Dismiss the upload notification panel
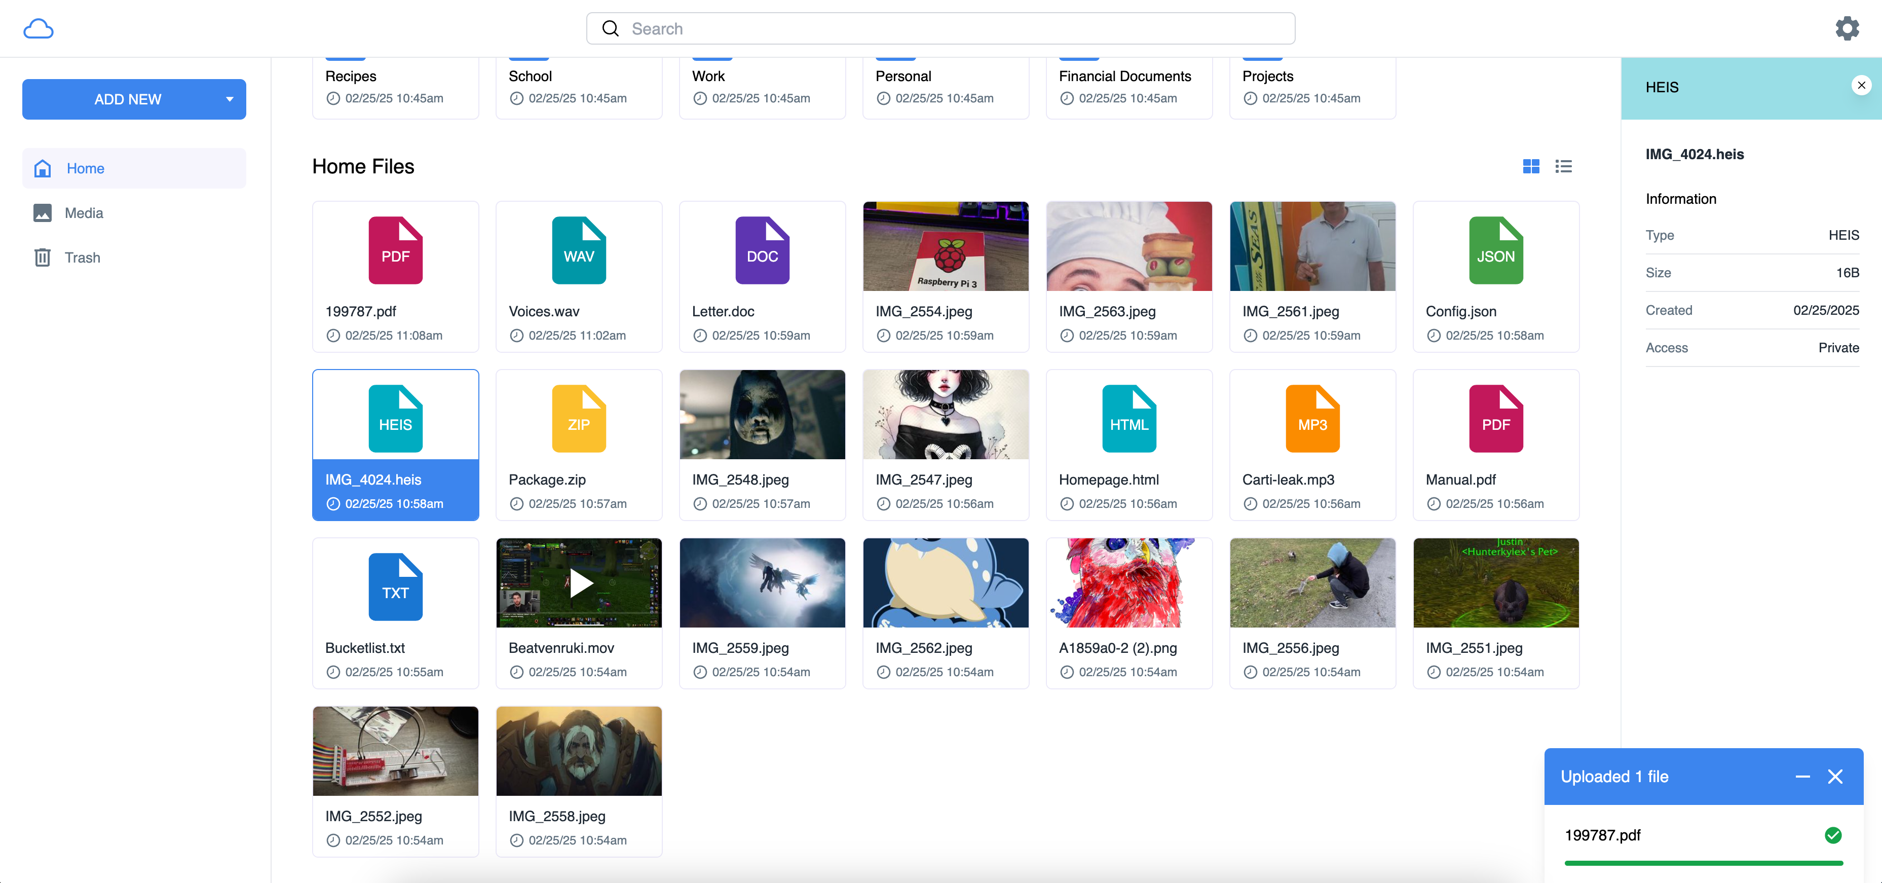This screenshot has width=1882, height=883. point(1834,776)
